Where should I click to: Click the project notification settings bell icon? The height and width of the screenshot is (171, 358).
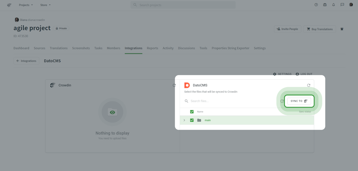342,29
